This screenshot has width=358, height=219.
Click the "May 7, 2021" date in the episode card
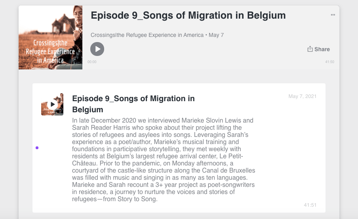303,96
